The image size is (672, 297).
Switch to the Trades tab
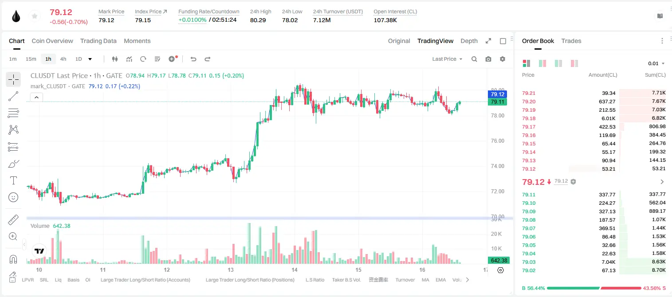[x=571, y=41]
